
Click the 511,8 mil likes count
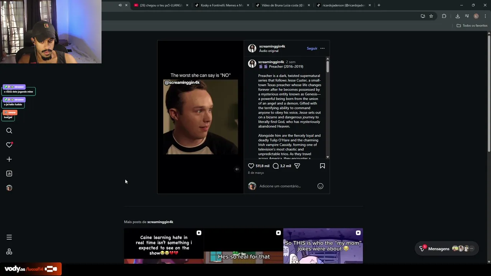(262, 166)
